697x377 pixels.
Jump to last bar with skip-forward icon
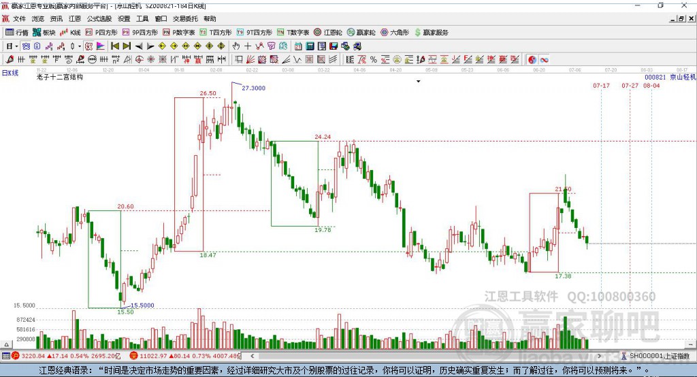tap(127, 46)
